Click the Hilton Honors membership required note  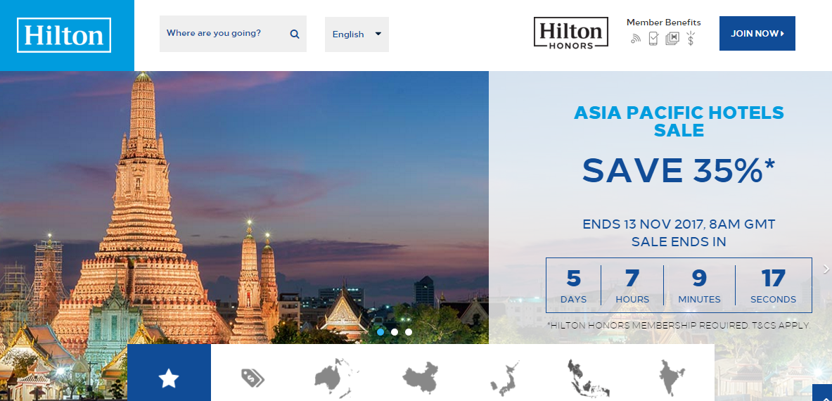tap(679, 325)
